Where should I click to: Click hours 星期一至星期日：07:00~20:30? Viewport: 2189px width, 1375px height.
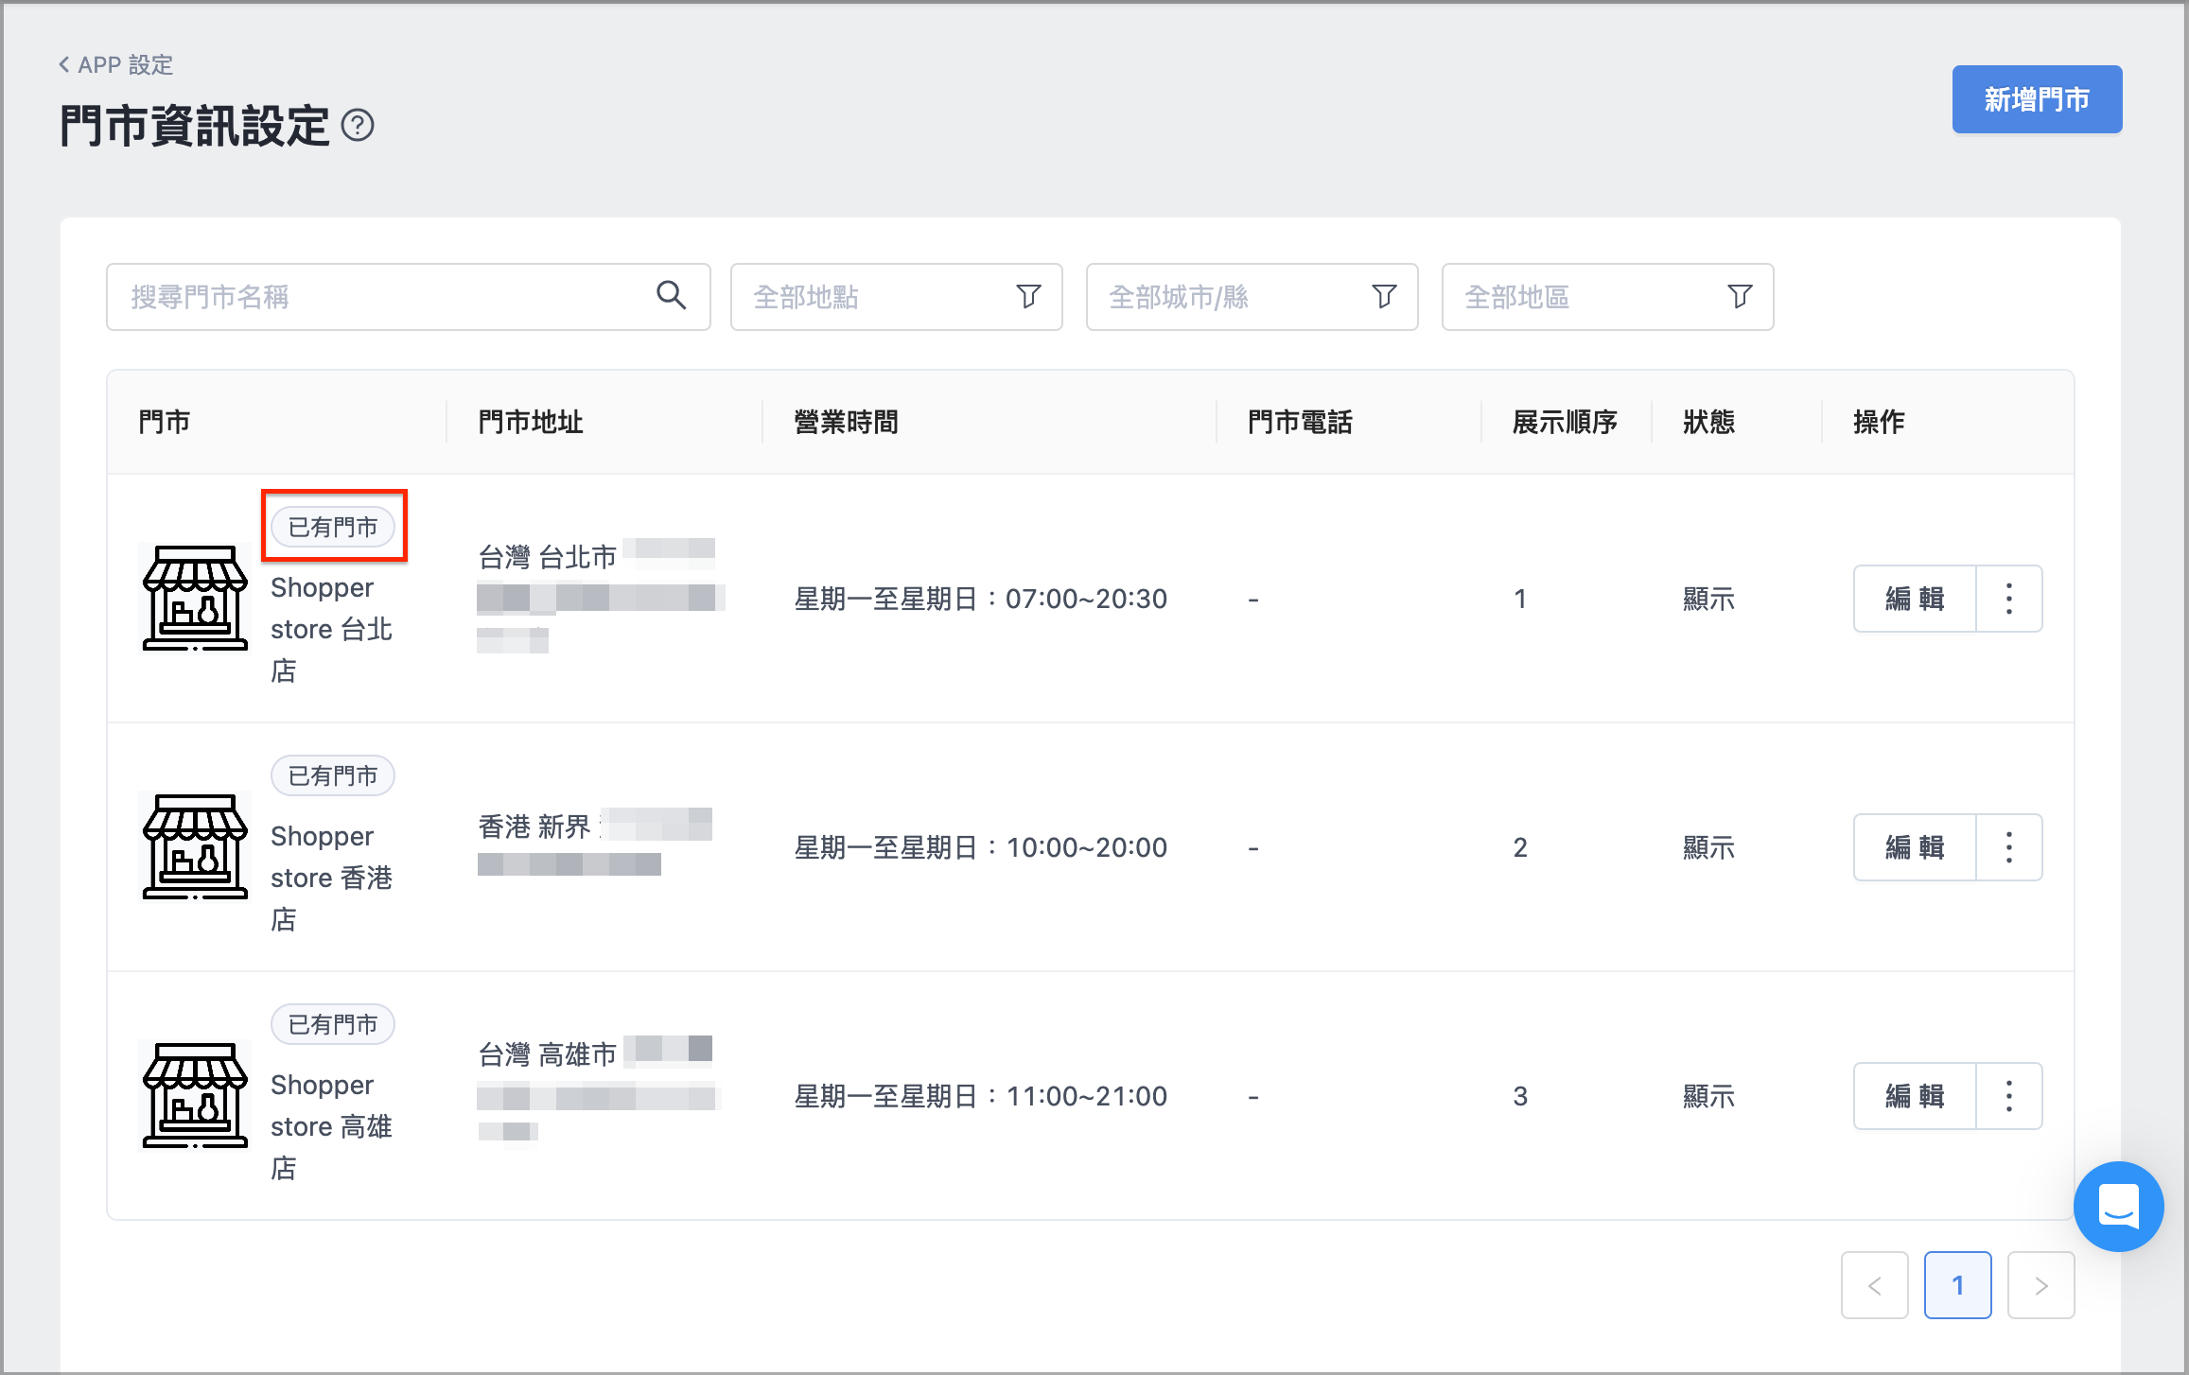pyautogui.click(x=981, y=599)
